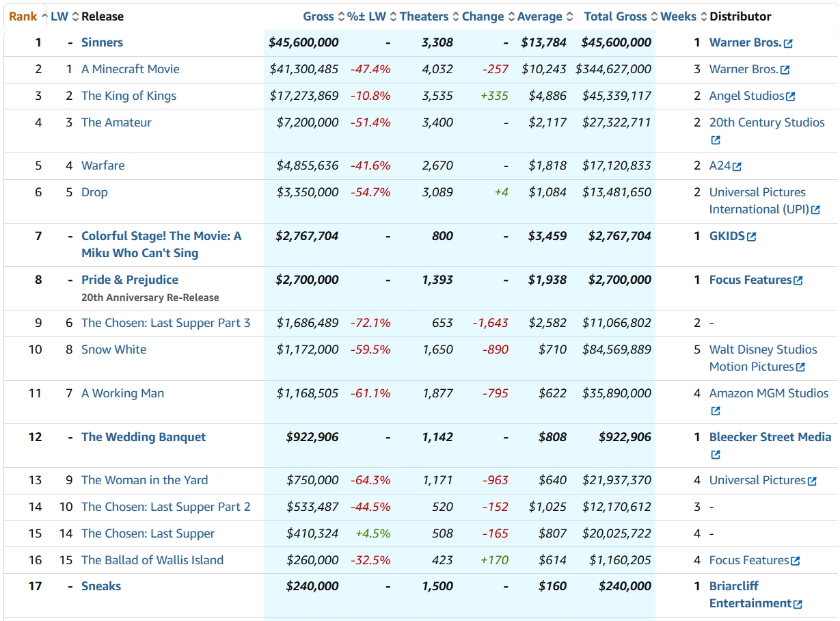Select the +335 theater change value
The height and width of the screenshot is (621, 840).
click(495, 96)
